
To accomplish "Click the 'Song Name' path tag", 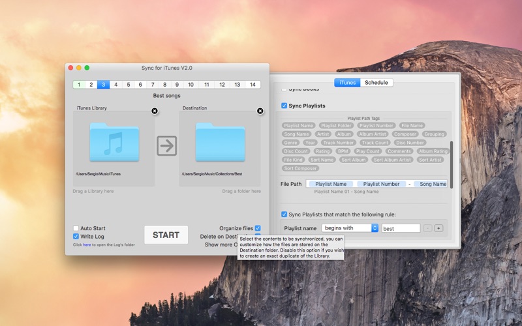I will click(x=296, y=134).
